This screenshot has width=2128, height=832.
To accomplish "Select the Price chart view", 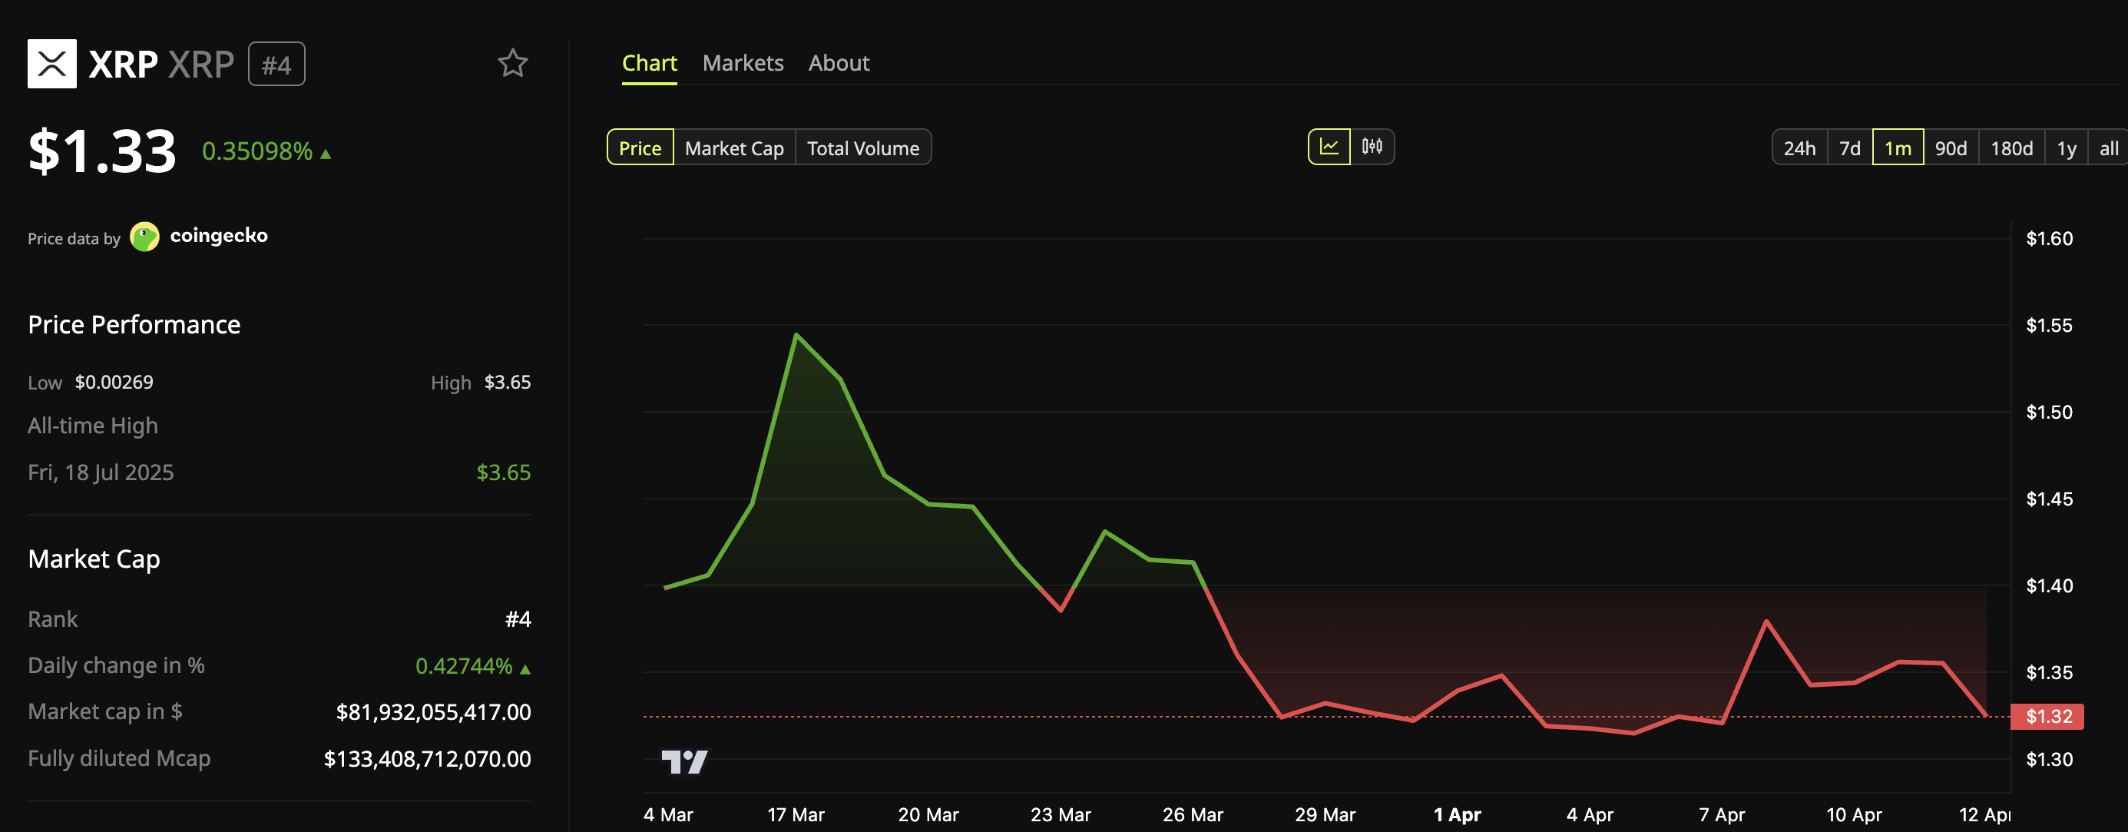I will tap(640, 147).
